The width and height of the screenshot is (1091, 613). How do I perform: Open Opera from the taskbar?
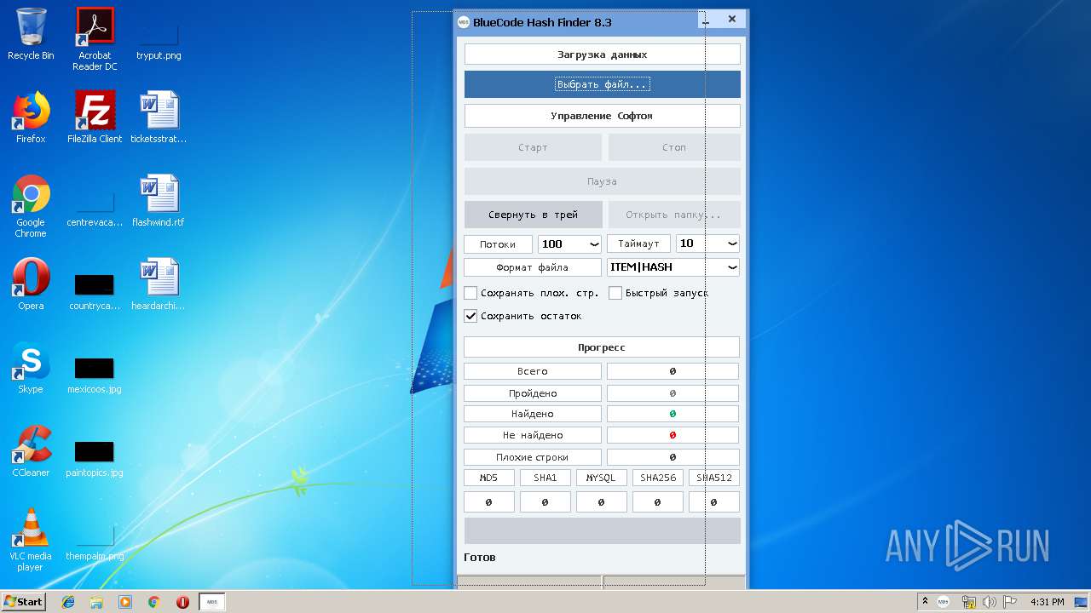(x=182, y=602)
